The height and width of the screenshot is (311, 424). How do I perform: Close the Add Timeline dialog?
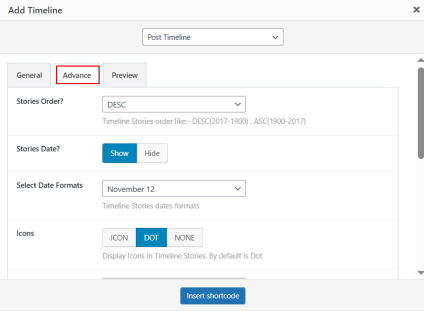point(416,9)
